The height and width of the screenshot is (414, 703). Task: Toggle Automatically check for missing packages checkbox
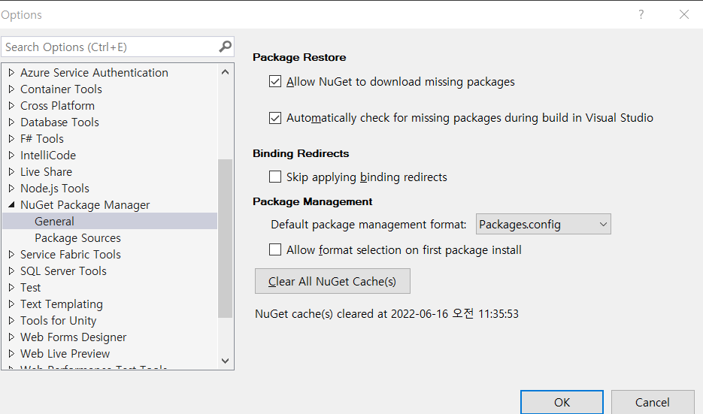coord(275,118)
